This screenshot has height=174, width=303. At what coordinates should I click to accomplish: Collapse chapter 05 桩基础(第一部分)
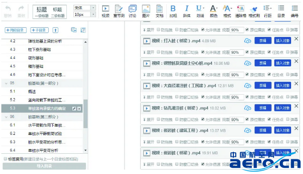6,83
